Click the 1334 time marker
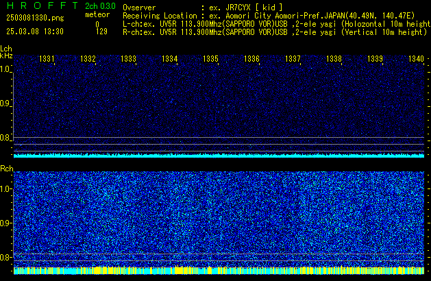 point(170,59)
